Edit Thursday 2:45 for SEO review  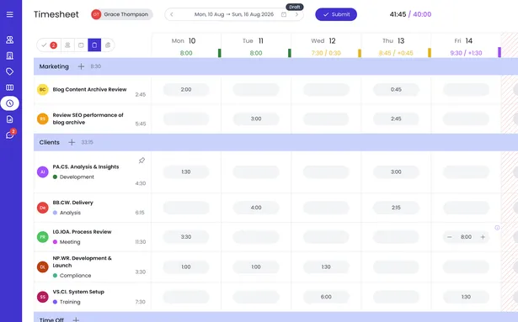pyautogui.click(x=396, y=119)
